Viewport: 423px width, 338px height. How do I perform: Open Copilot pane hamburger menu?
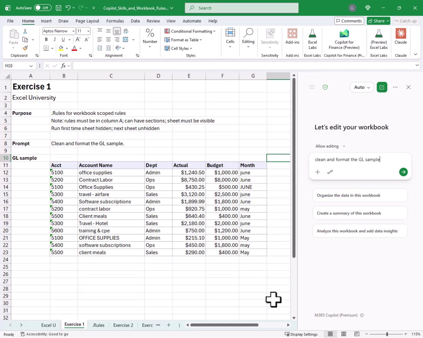tap(312, 87)
